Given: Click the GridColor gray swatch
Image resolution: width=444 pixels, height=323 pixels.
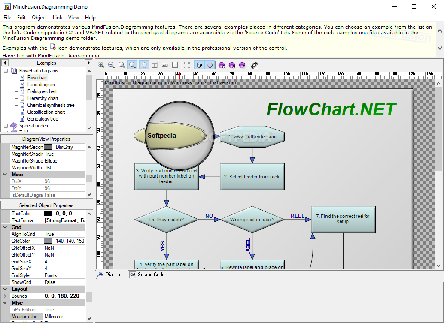Looking at the screenshot, I should click(48, 241).
